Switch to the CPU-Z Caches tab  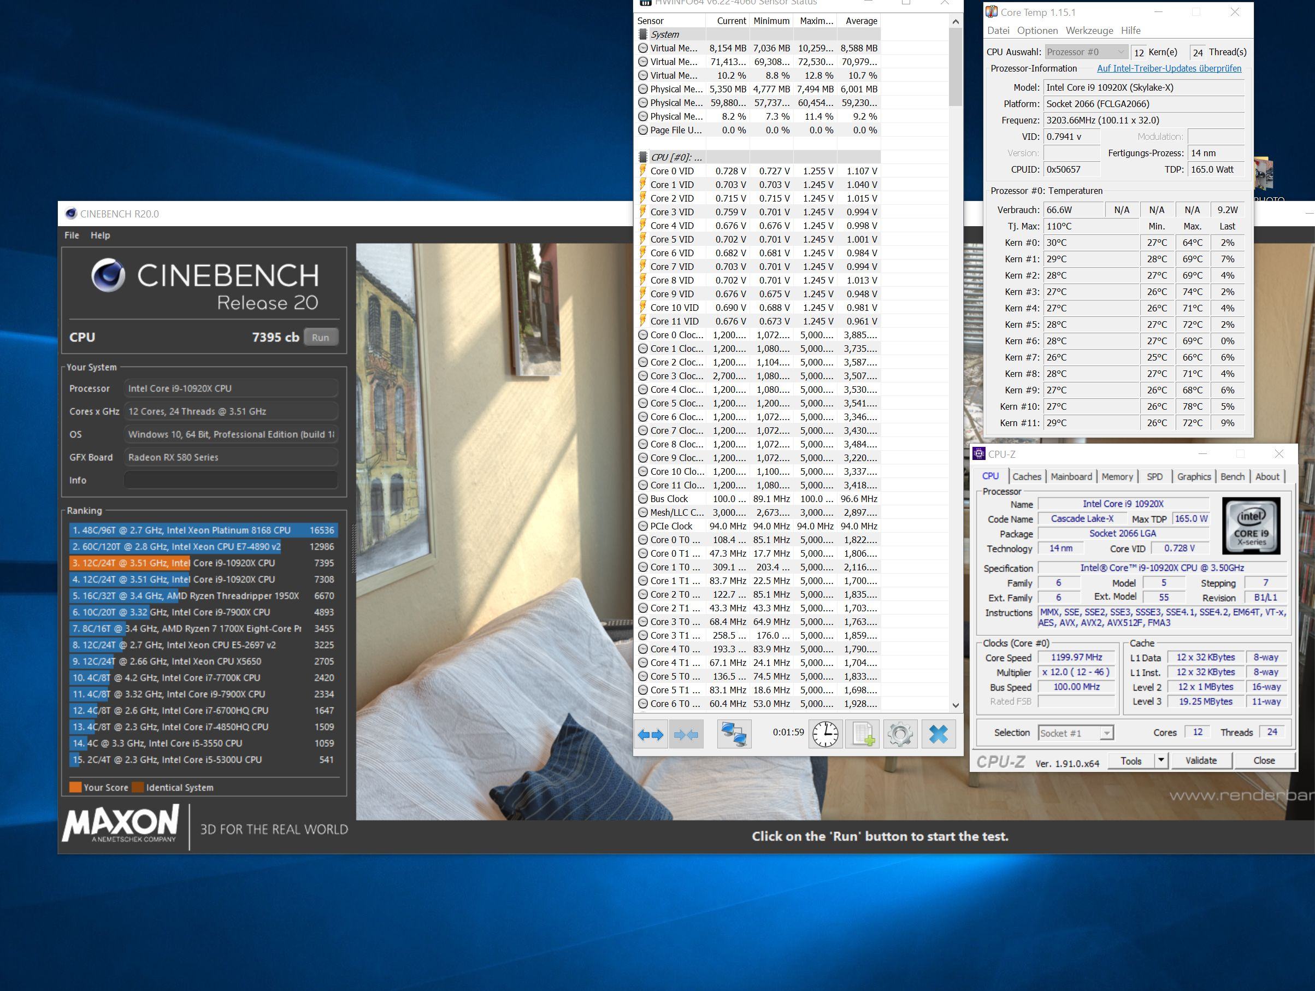click(x=1027, y=477)
